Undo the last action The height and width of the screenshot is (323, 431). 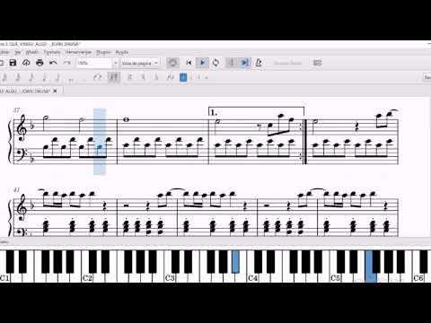tap(53, 63)
